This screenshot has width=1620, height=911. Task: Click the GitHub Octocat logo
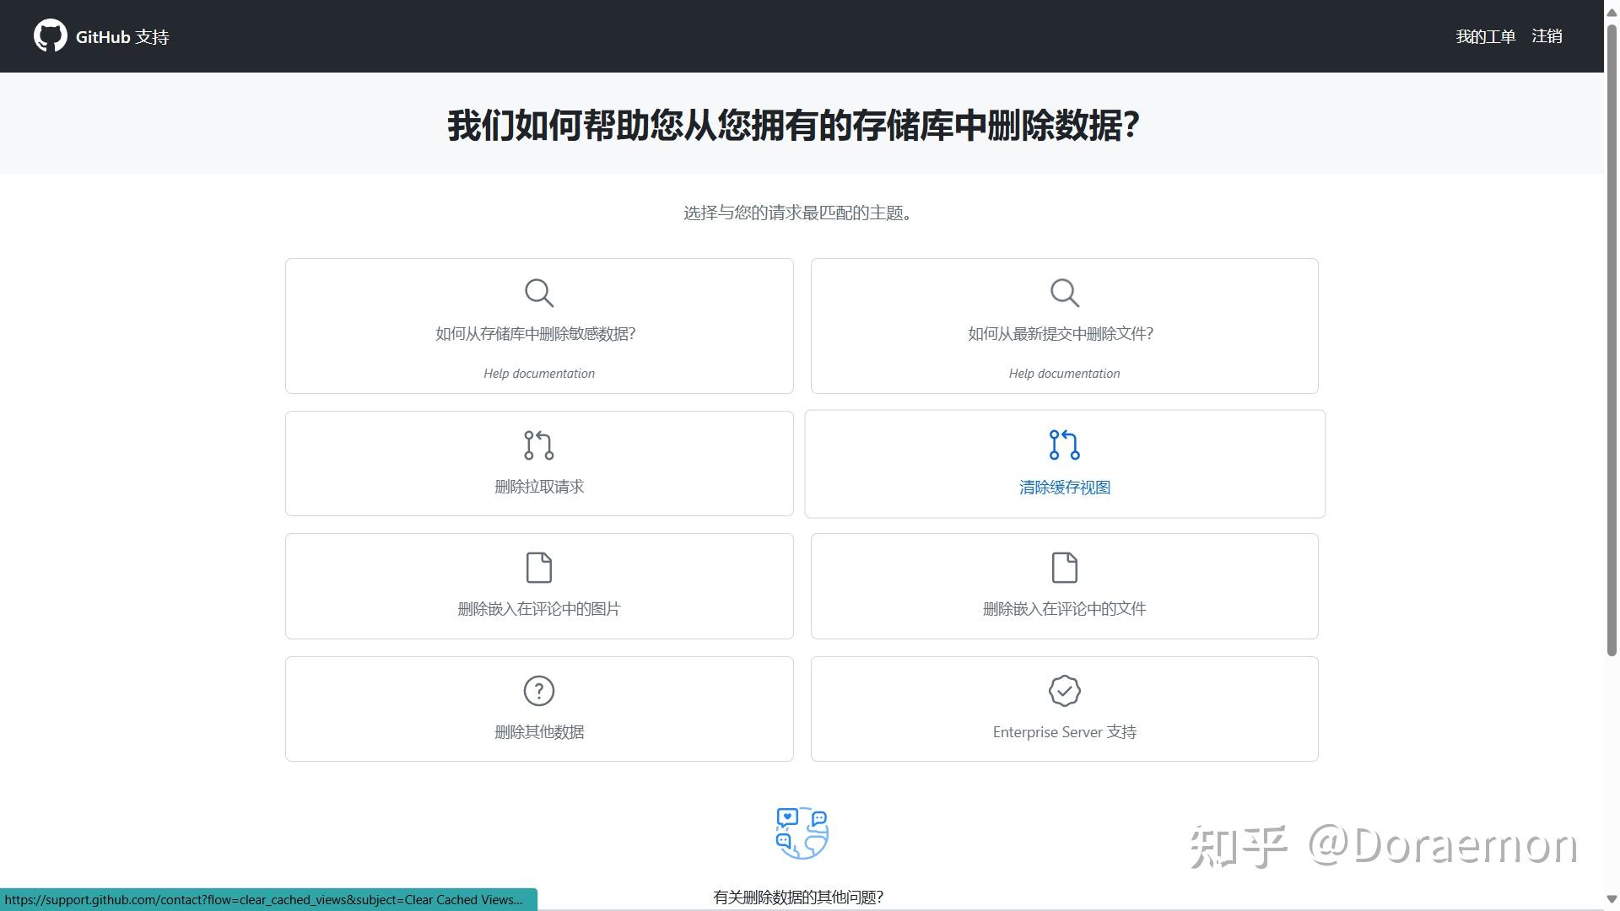coord(50,36)
